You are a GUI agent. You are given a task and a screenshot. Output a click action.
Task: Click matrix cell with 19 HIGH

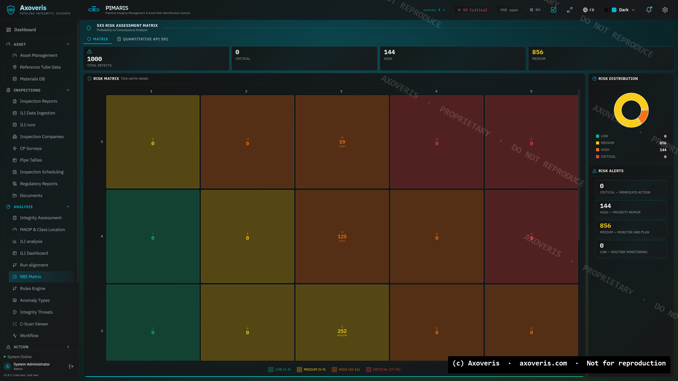[342, 142]
